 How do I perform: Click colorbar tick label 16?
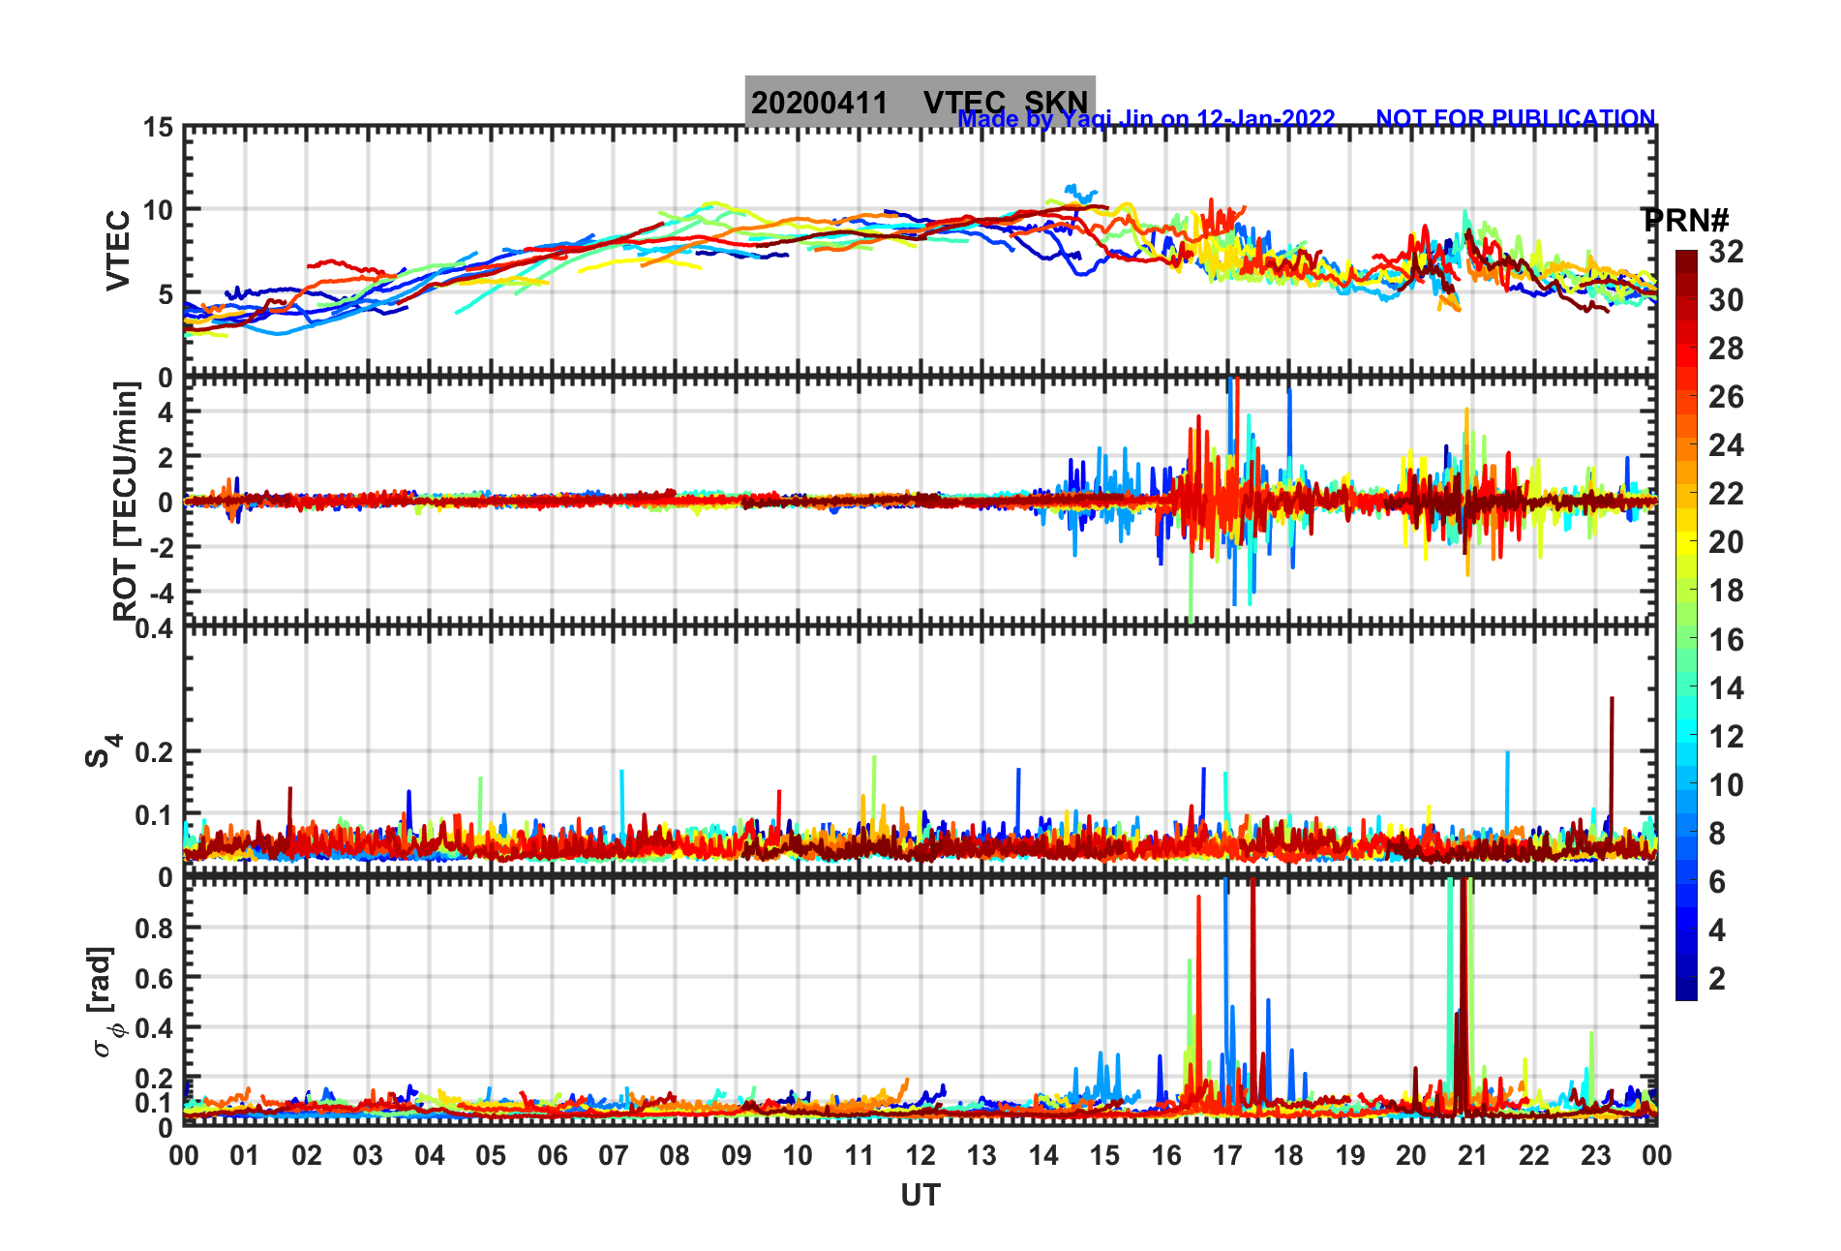click(1726, 640)
